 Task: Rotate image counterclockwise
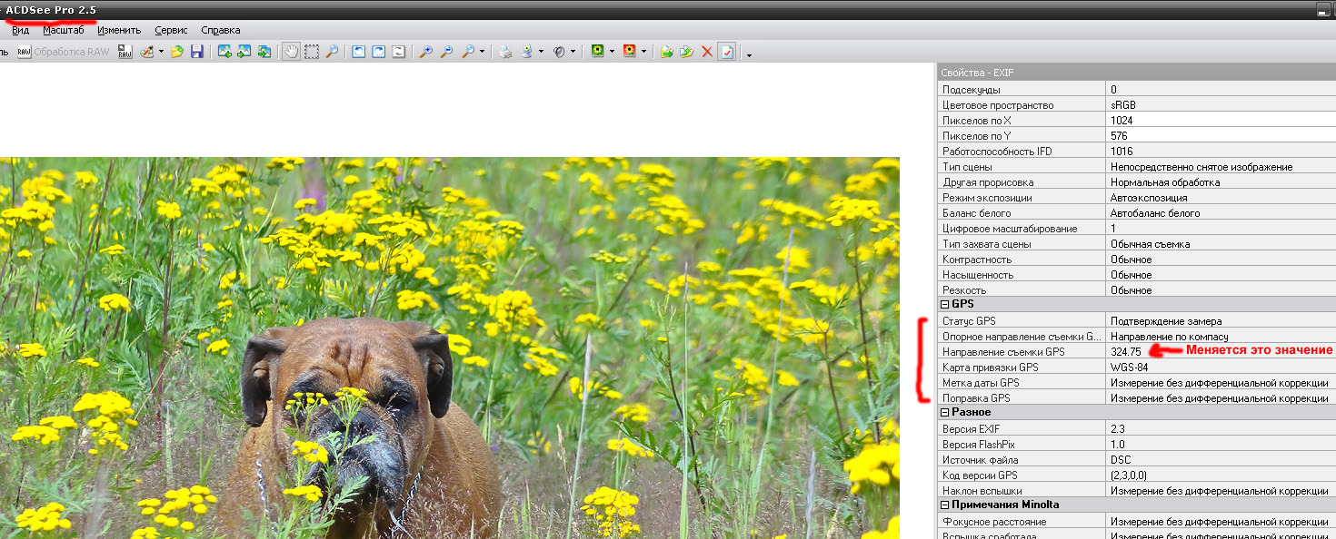coord(358,52)
